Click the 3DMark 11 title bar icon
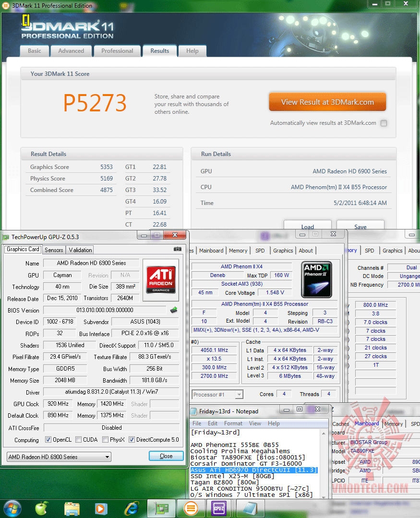This screenshot has height=518, width=420. (6, 6)
